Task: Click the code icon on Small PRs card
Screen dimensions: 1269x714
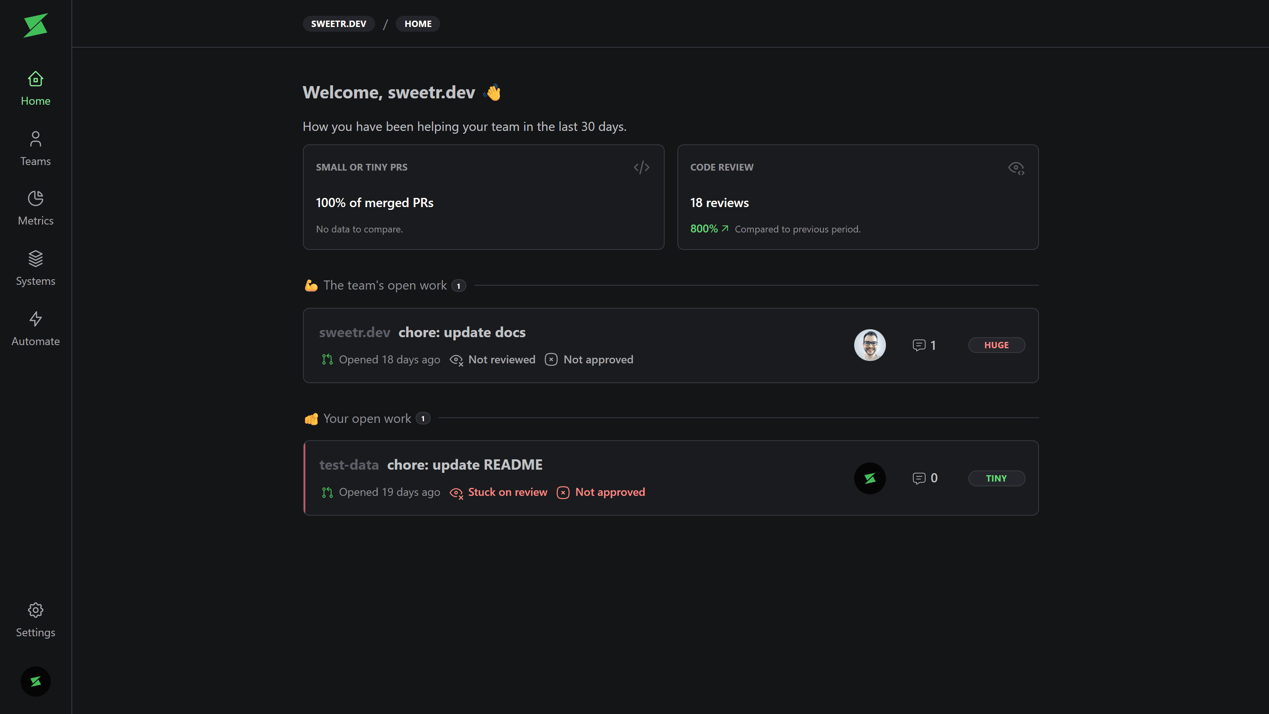Action: 641,167
